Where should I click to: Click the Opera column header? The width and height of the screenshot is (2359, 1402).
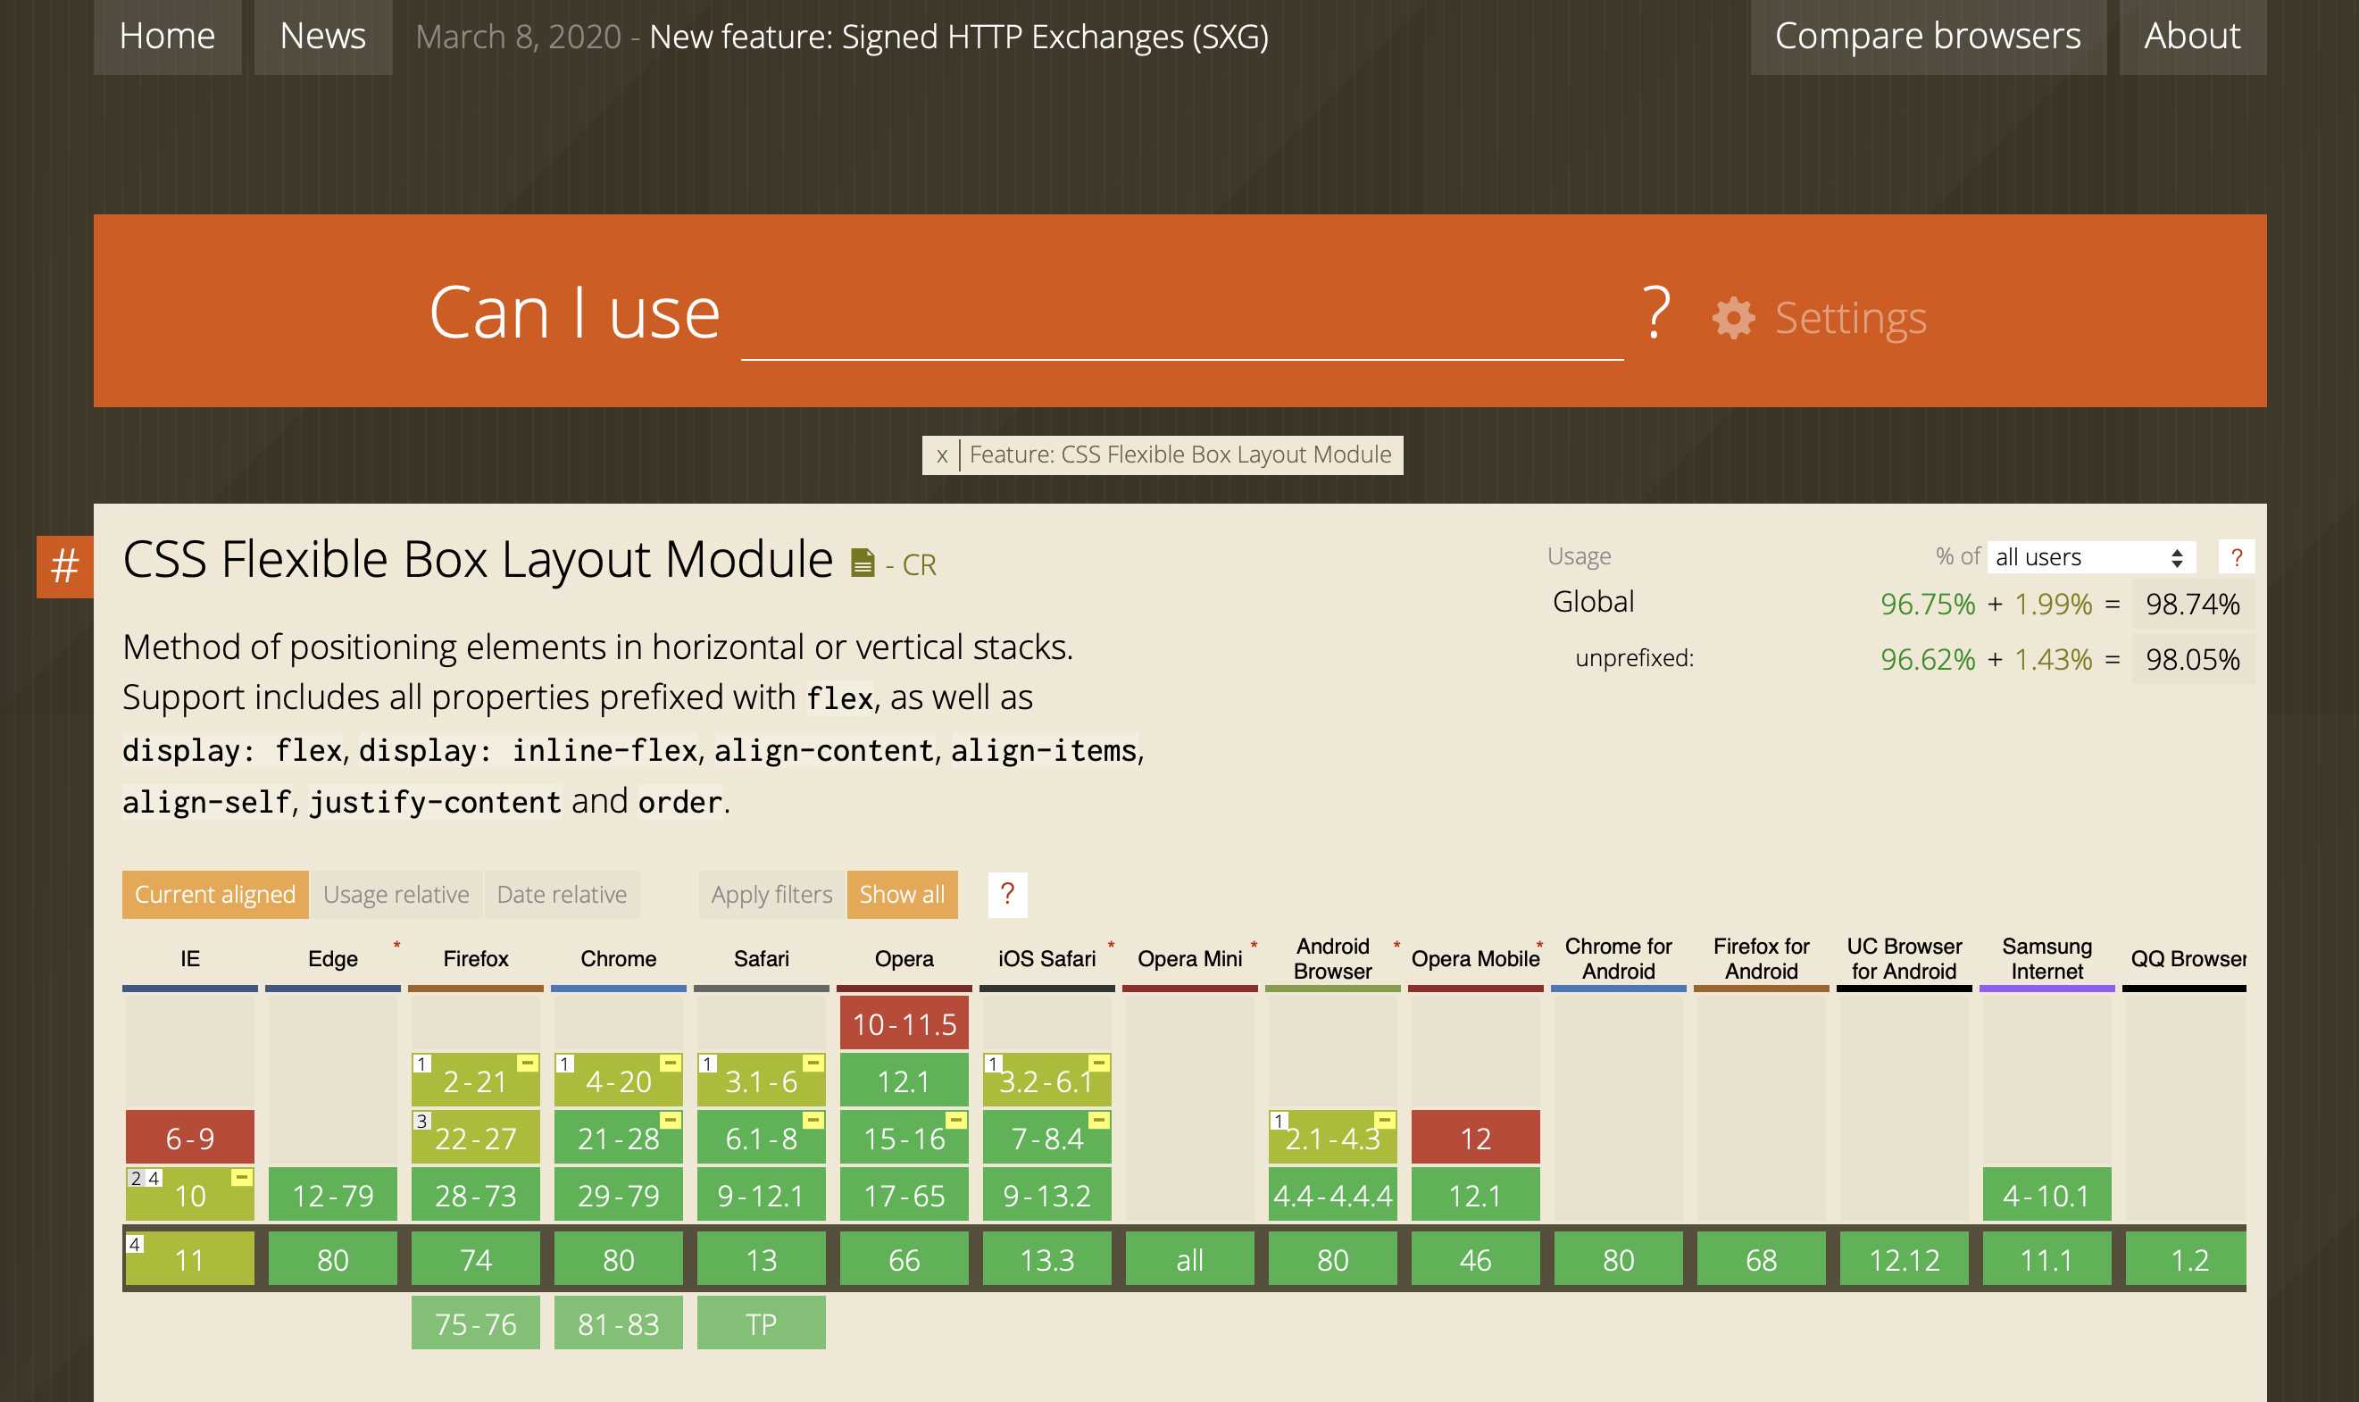[x=904, y=959]
